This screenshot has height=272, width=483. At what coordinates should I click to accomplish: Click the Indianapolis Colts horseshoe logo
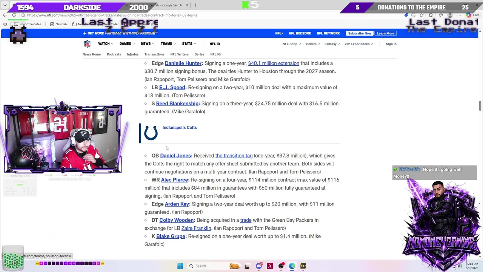pos(151,133)
